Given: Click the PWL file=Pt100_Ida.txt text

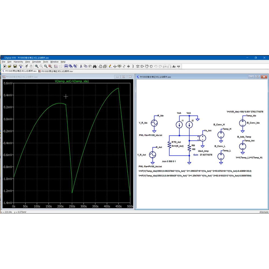Looking at the screenshot, I should tap(151, 135).
